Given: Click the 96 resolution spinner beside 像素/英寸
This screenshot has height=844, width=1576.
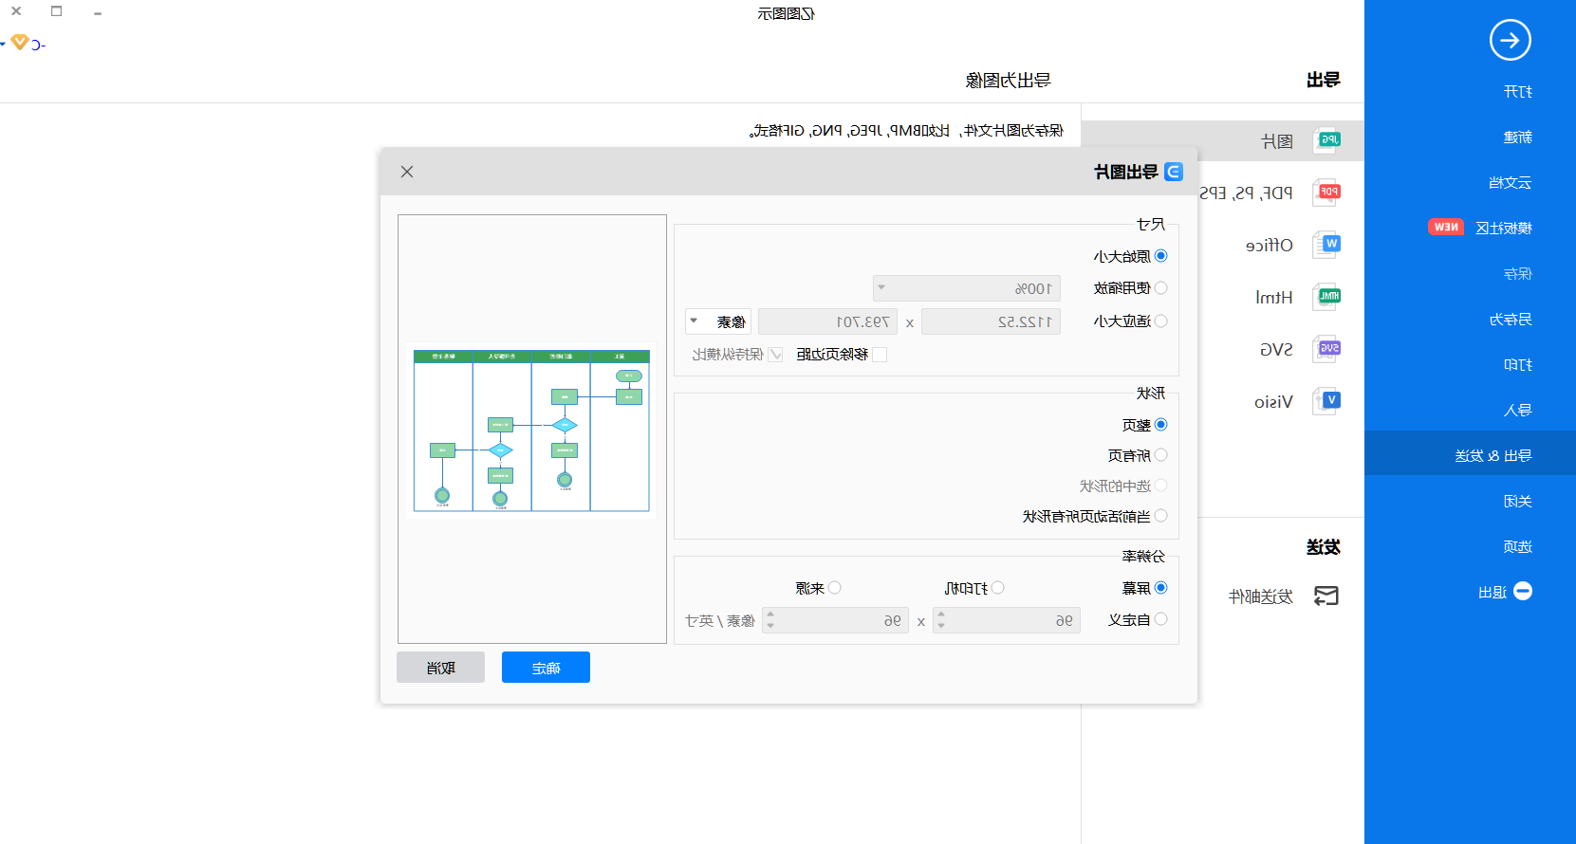Looking at the screenshot, I should tap(835, 620).
